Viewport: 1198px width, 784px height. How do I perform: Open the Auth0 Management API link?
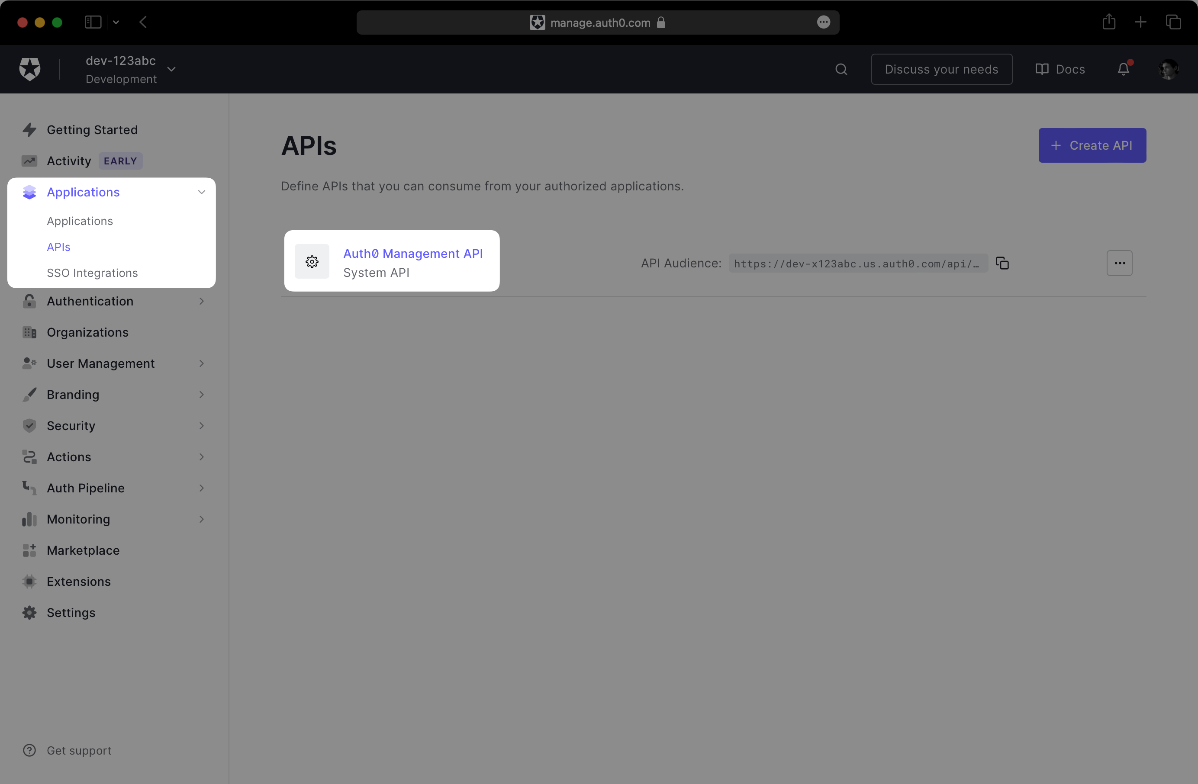coord(413,254)
